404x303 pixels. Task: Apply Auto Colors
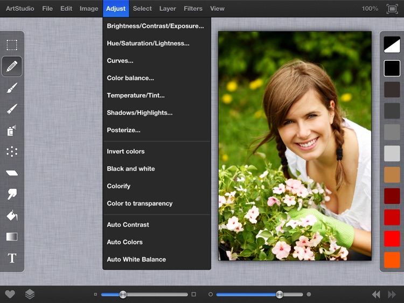[157, 242]
